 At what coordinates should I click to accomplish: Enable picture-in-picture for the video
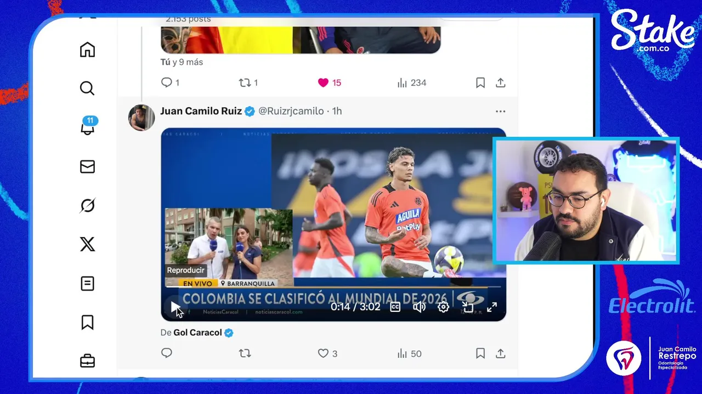468,307
